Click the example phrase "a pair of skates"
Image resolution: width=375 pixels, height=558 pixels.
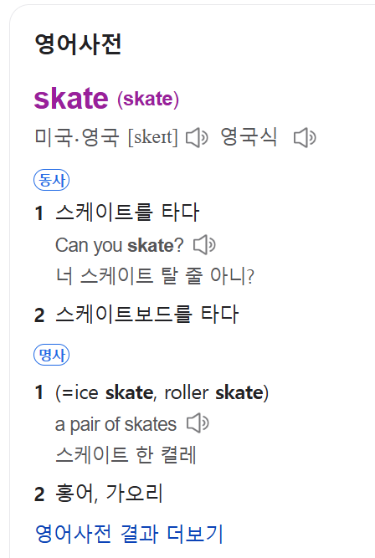(x=116, y=424)
